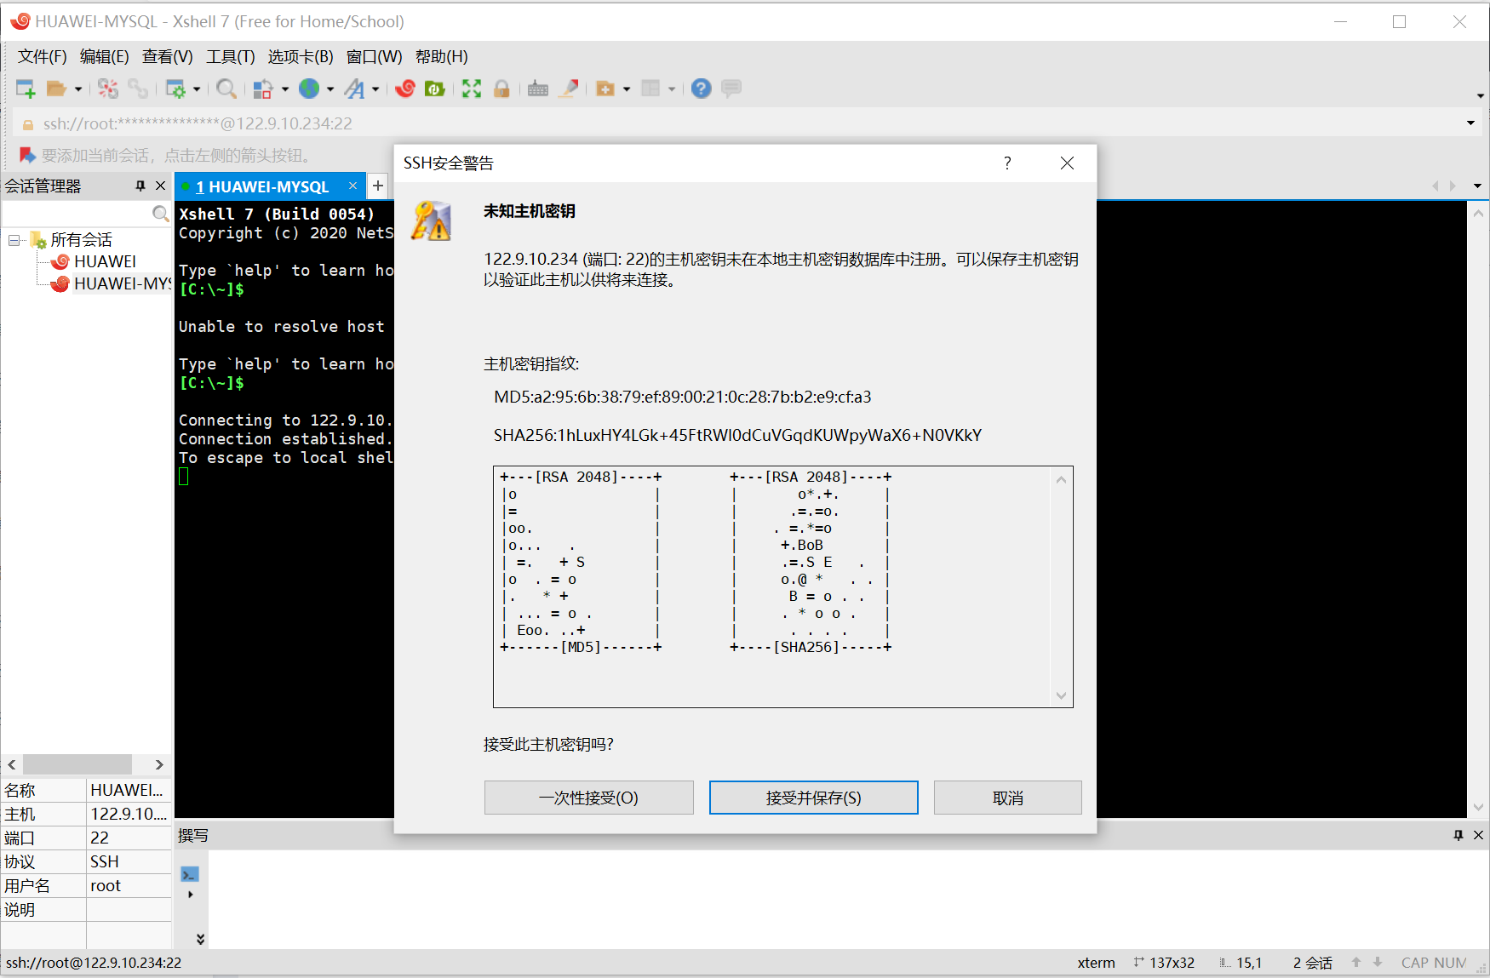Click 接受并保存(S) button

813,798
